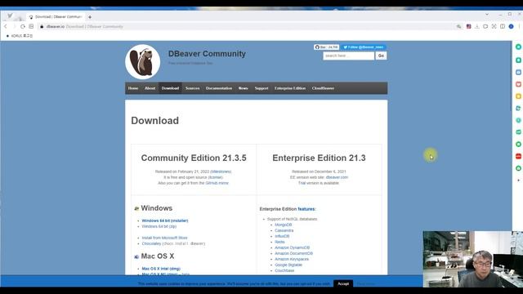This screenshot has height=294, width=523.
Task: Click the Enterprise features link
Action: (306, 209)
